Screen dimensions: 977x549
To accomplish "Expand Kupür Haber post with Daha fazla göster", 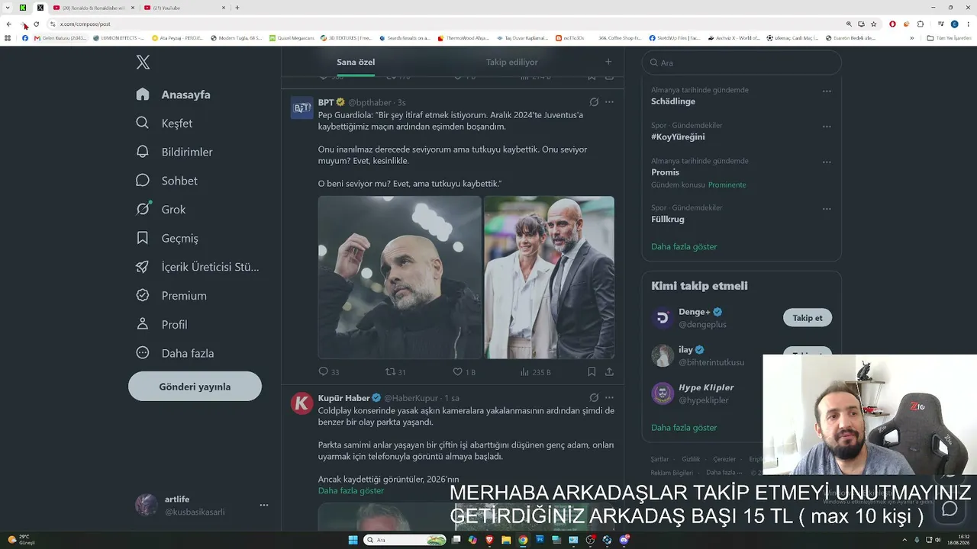I will point(351,490).
